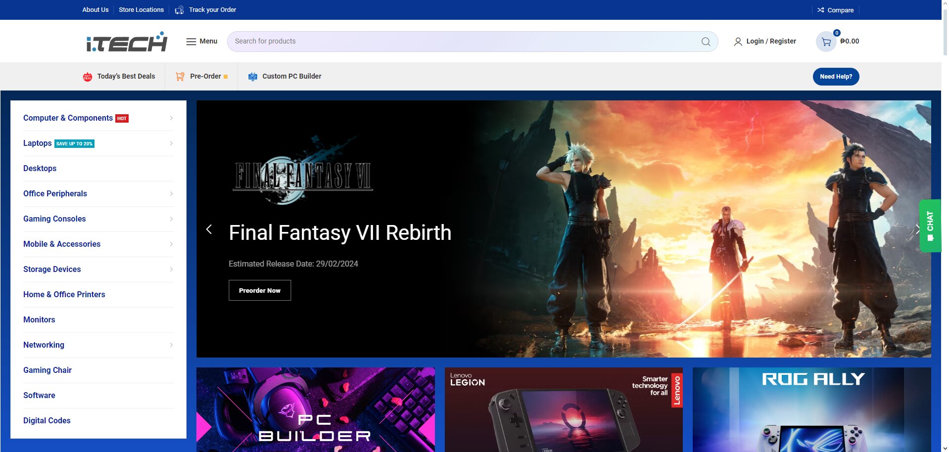
Task: Open the PC Builder promo banner
Action: [x=316, y=409]
